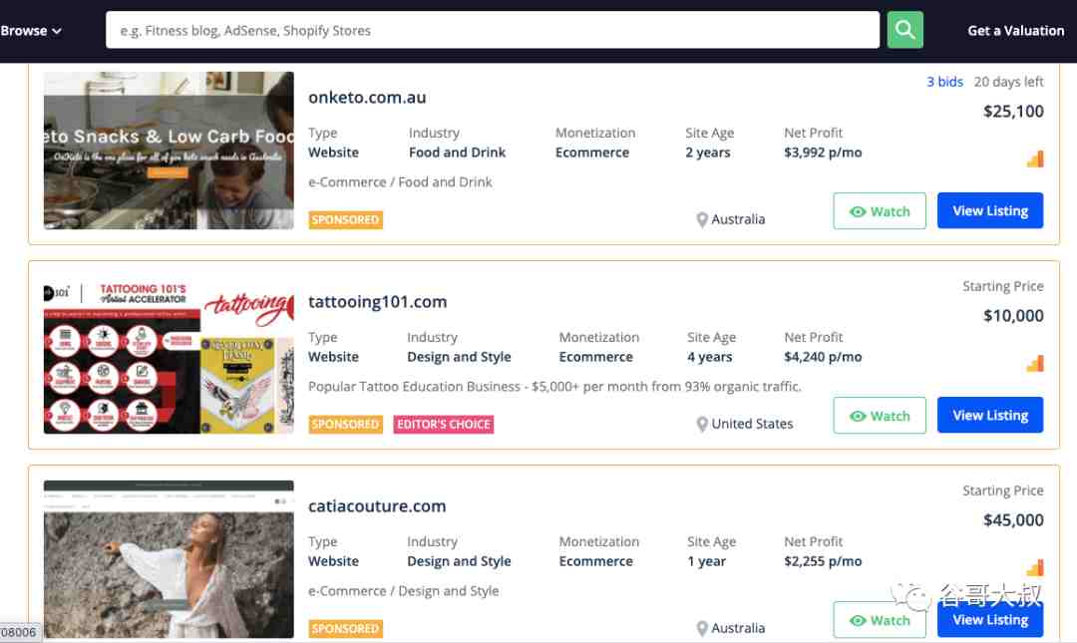View Listing for onketo.com.au

pyautogui.click(x=990, y=211)
